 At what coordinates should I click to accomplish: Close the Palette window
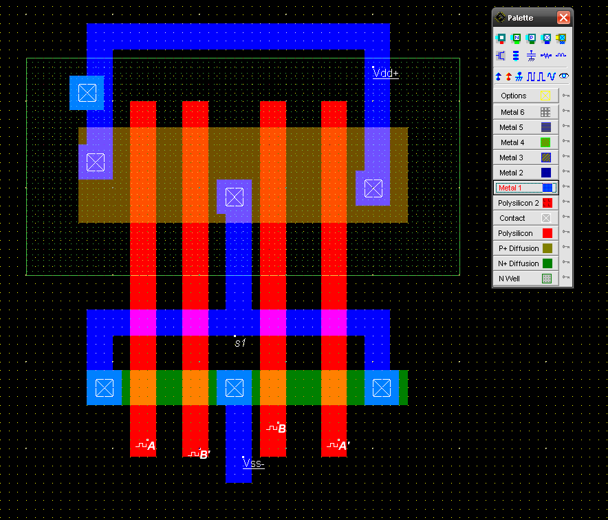563,17
